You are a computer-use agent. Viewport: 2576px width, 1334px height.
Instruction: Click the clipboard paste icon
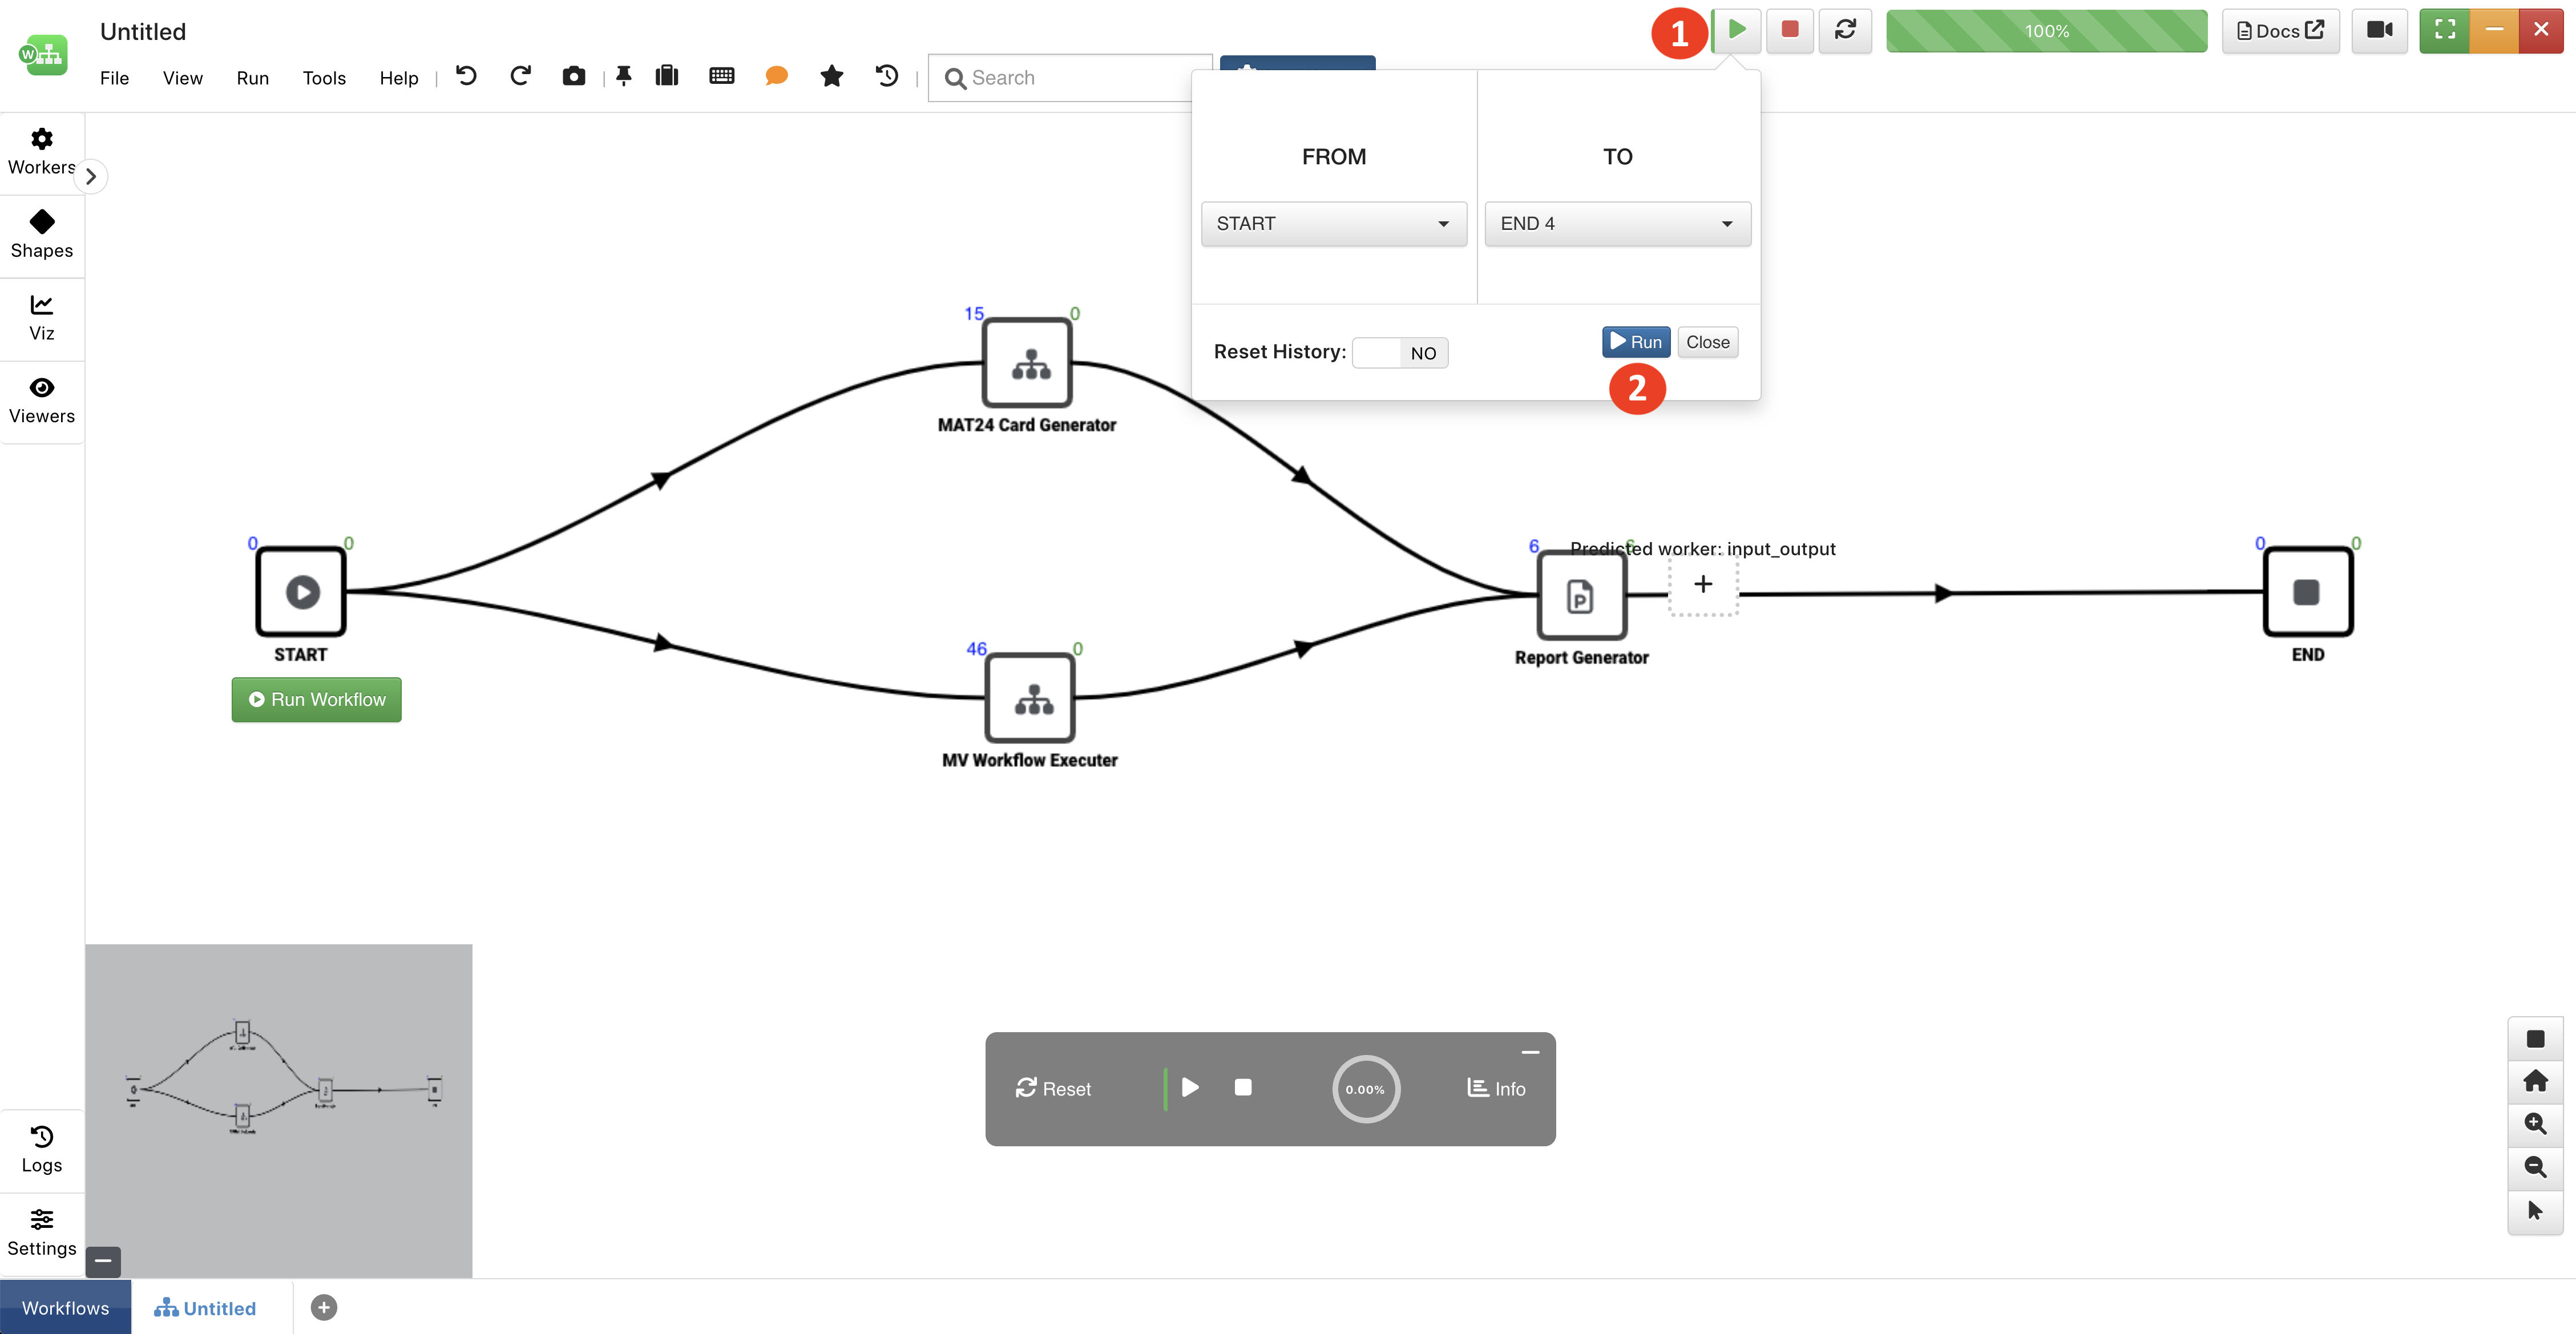(x=667, y=76)
